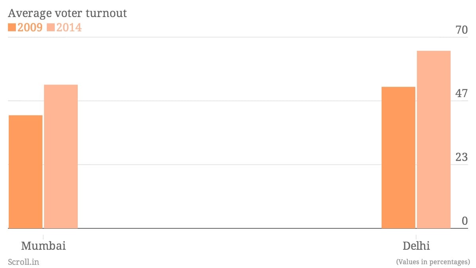Click the Values in percentages note

433,262
